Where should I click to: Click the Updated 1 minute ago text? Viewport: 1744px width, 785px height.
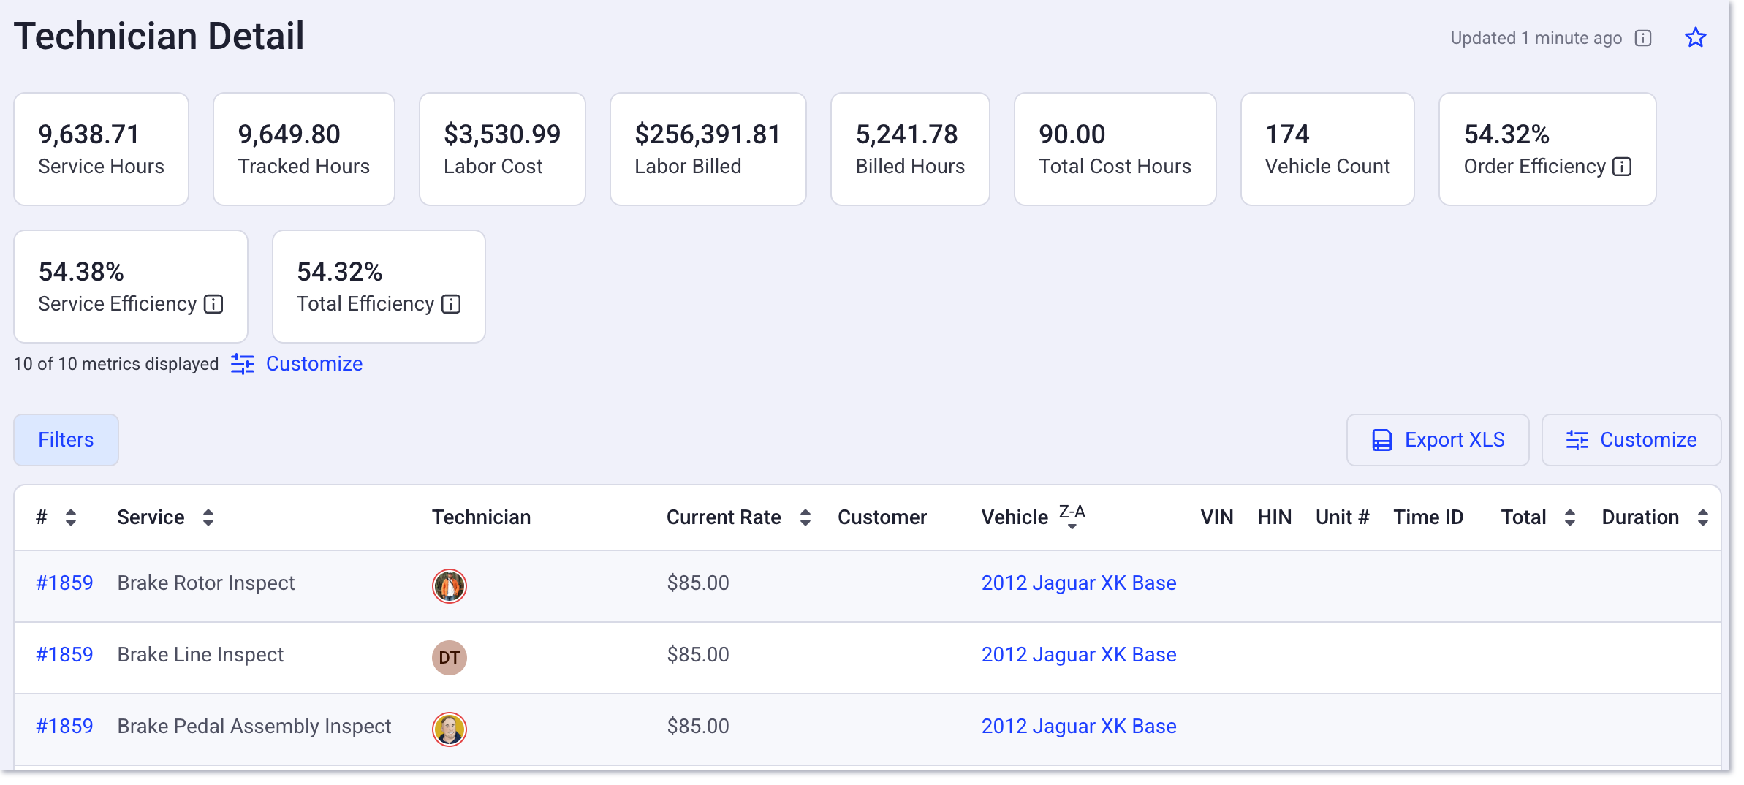click(x=1536, y=38)
